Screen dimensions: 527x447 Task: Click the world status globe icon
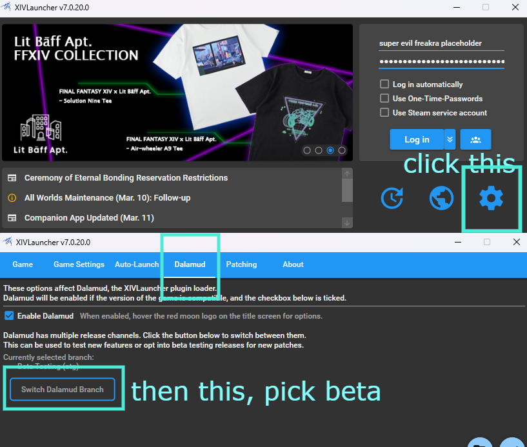coord(441,198)
